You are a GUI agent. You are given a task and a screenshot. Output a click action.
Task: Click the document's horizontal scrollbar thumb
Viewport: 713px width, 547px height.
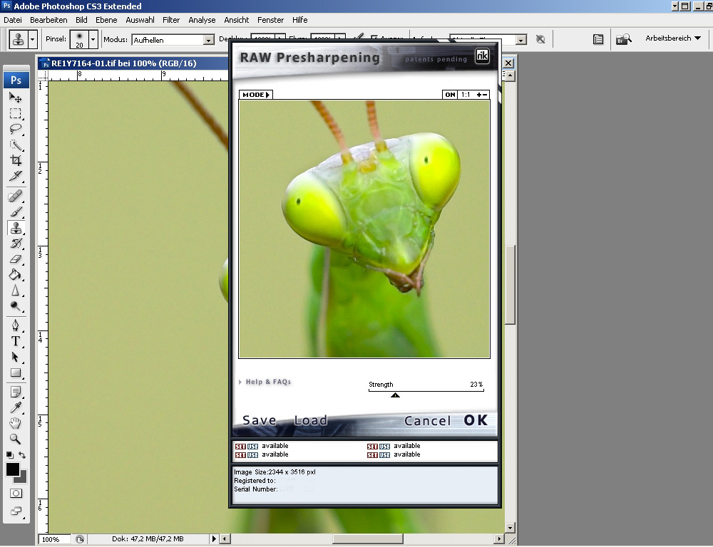[367, 539]
